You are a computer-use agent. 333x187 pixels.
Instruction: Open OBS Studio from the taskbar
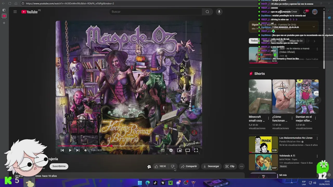pyautogui.click(x=186, y=183)
